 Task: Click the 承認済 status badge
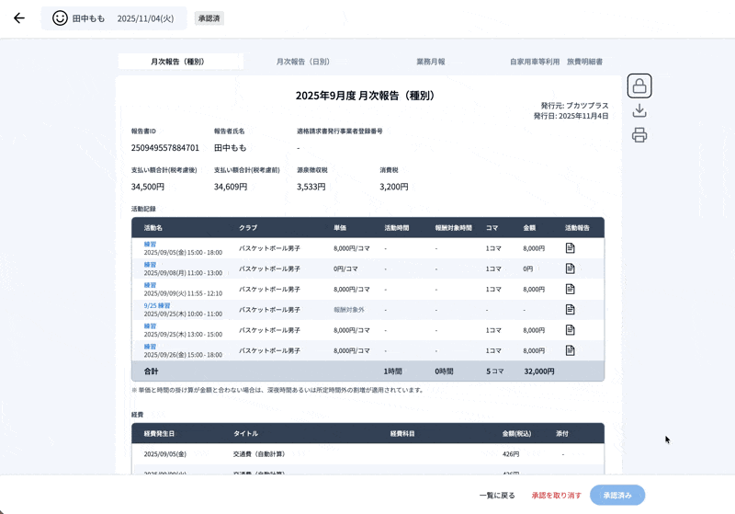tap(209, 18)
